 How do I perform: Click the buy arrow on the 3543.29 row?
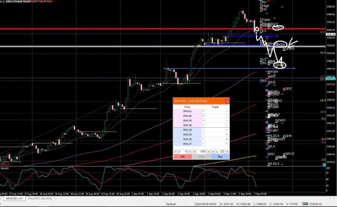click(227, 135)
